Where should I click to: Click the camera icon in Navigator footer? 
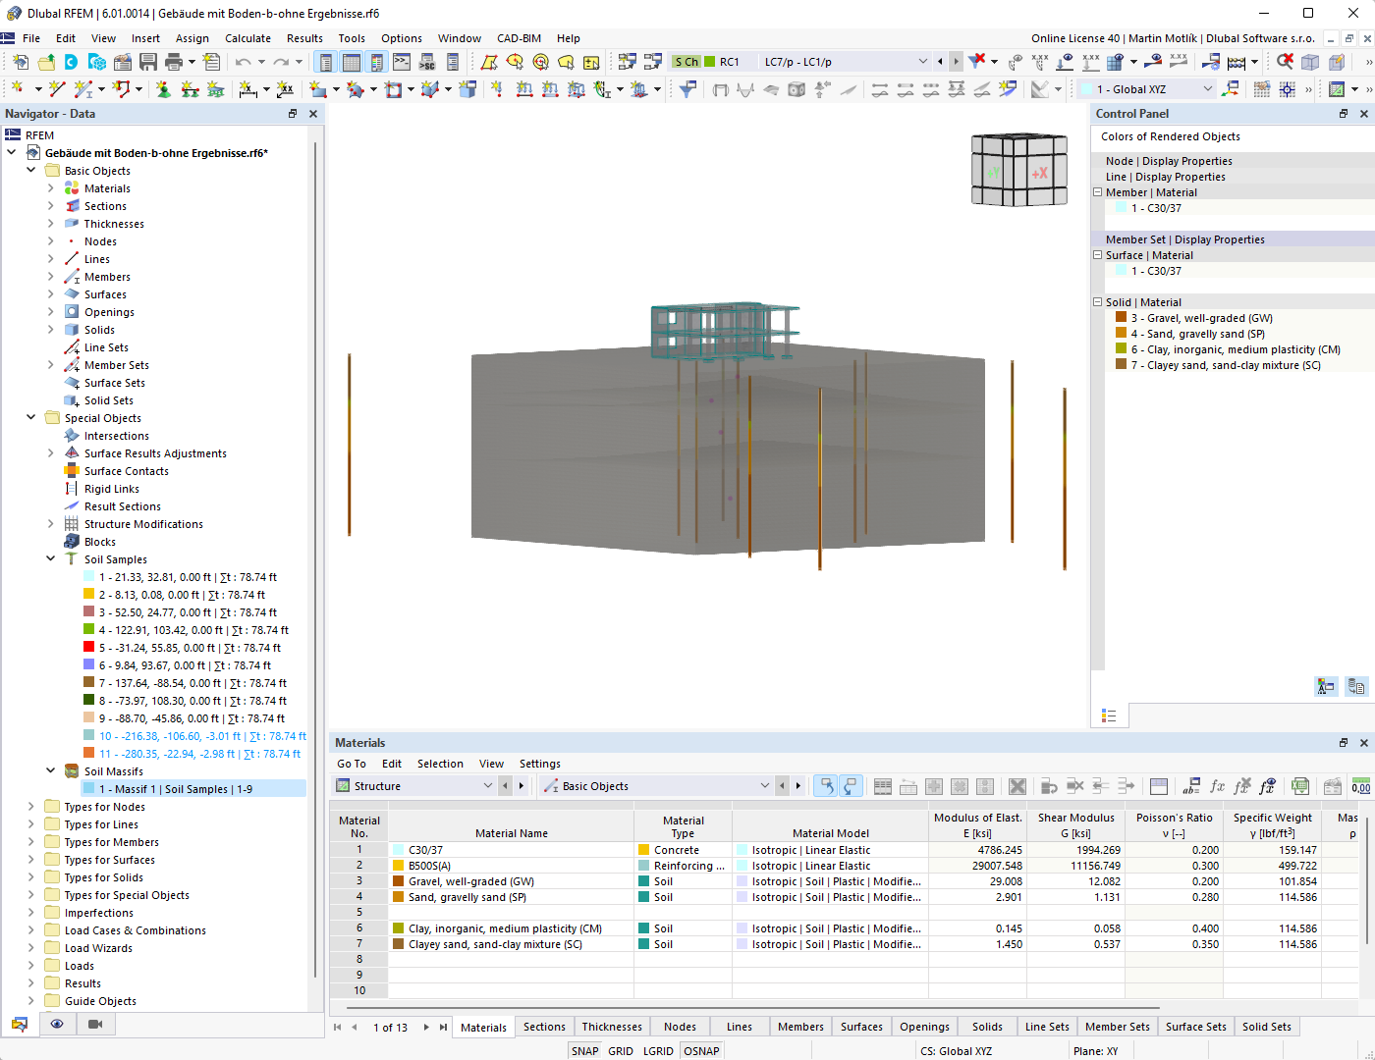95,1024
